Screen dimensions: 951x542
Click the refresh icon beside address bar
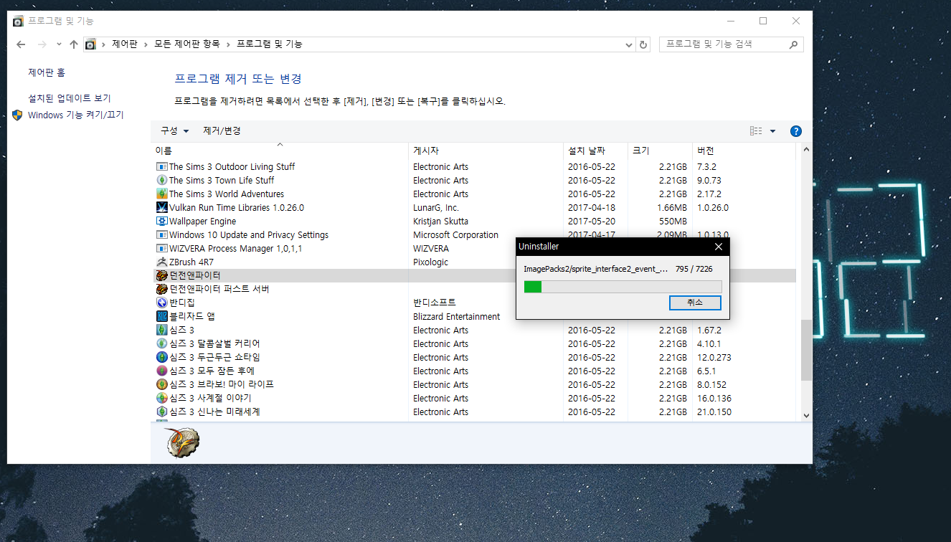643,44
